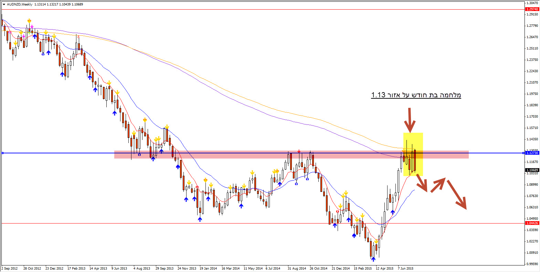This screenshot has height=272, width=540.
Task: Click the 29 Sep 2013 date label
Action: pos(164,268)
